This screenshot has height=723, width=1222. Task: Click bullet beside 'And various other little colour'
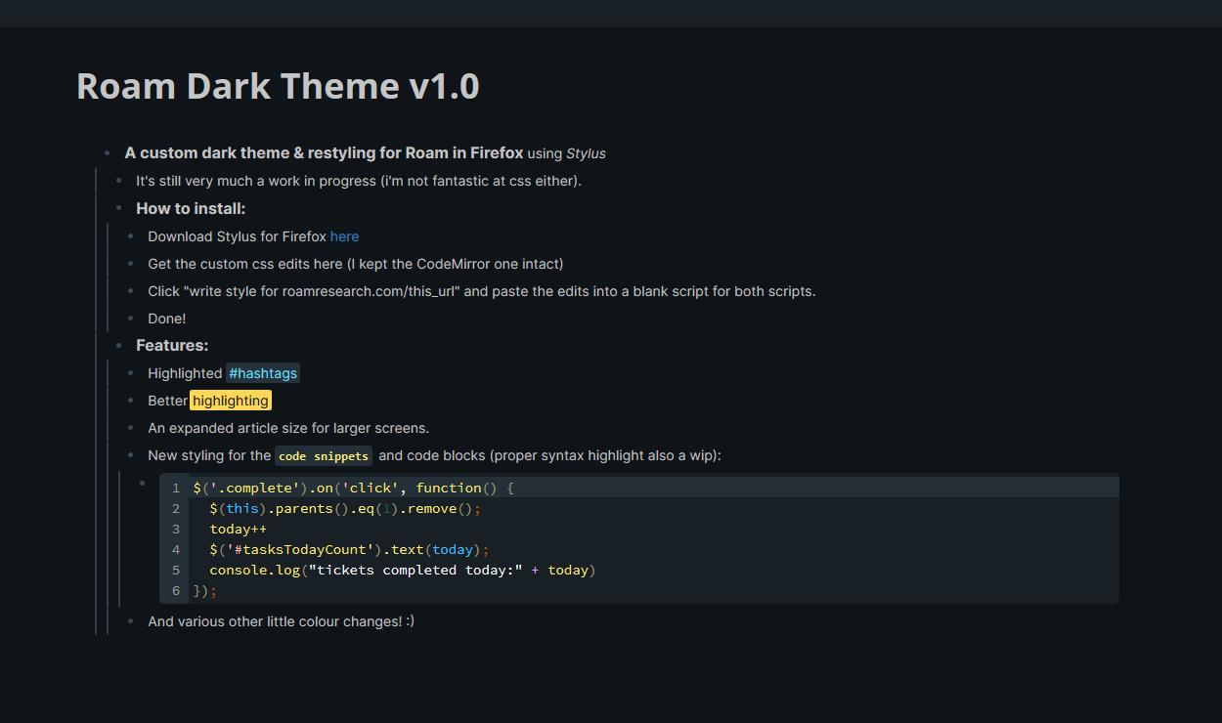130,621
